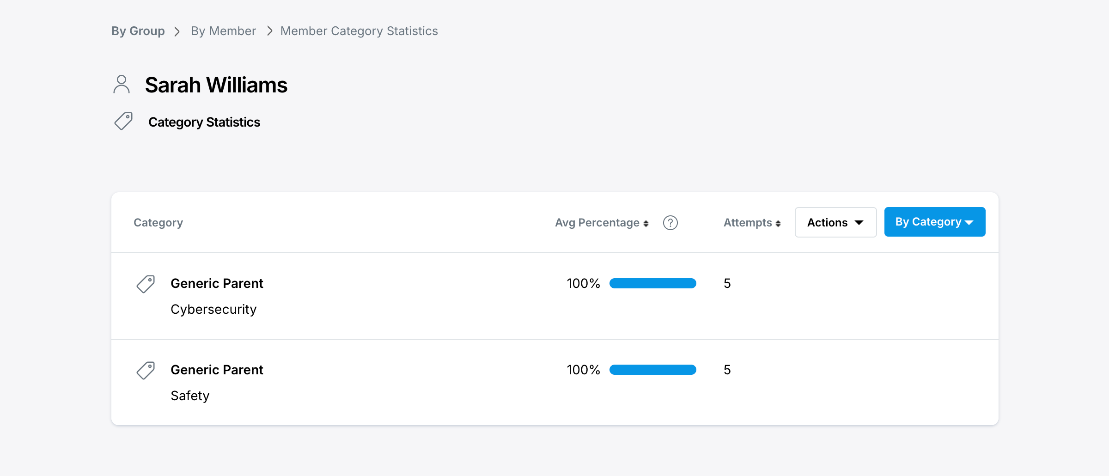Viewport: 1109px width, 476px height.
Task: Click the tag icon beside Category Statistics heading
Action: pyautogui.click(x=123, y=121)
